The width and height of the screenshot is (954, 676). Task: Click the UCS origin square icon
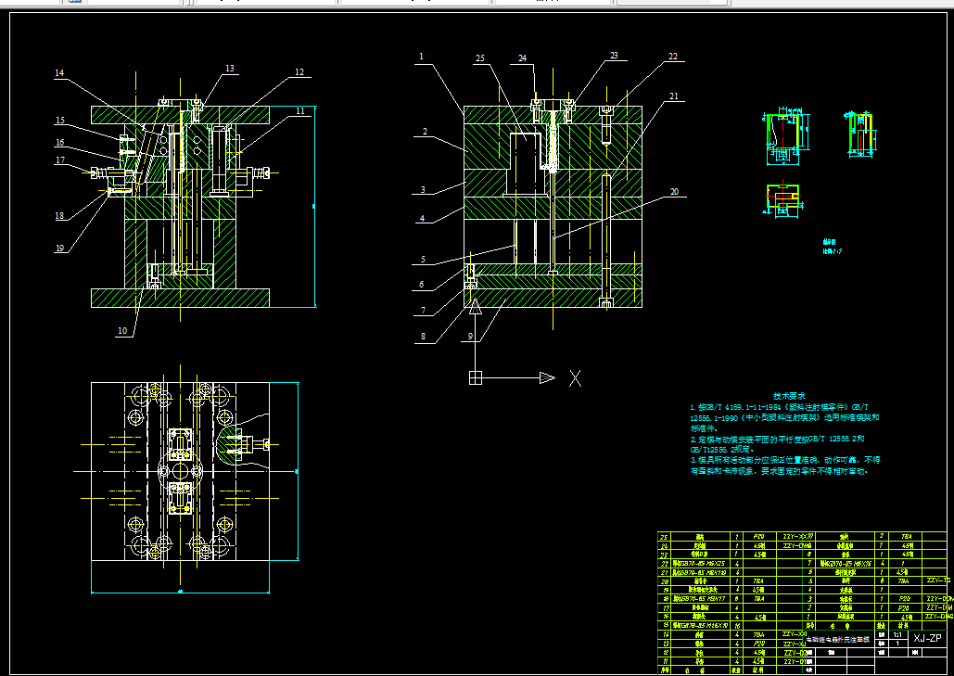click(476, 377)
